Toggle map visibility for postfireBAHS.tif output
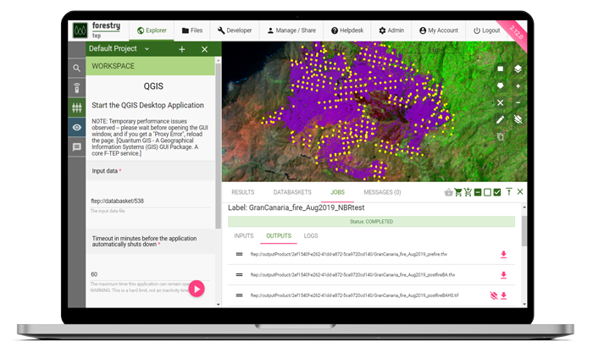Screen dimensions: 593x353 (492, 295)
